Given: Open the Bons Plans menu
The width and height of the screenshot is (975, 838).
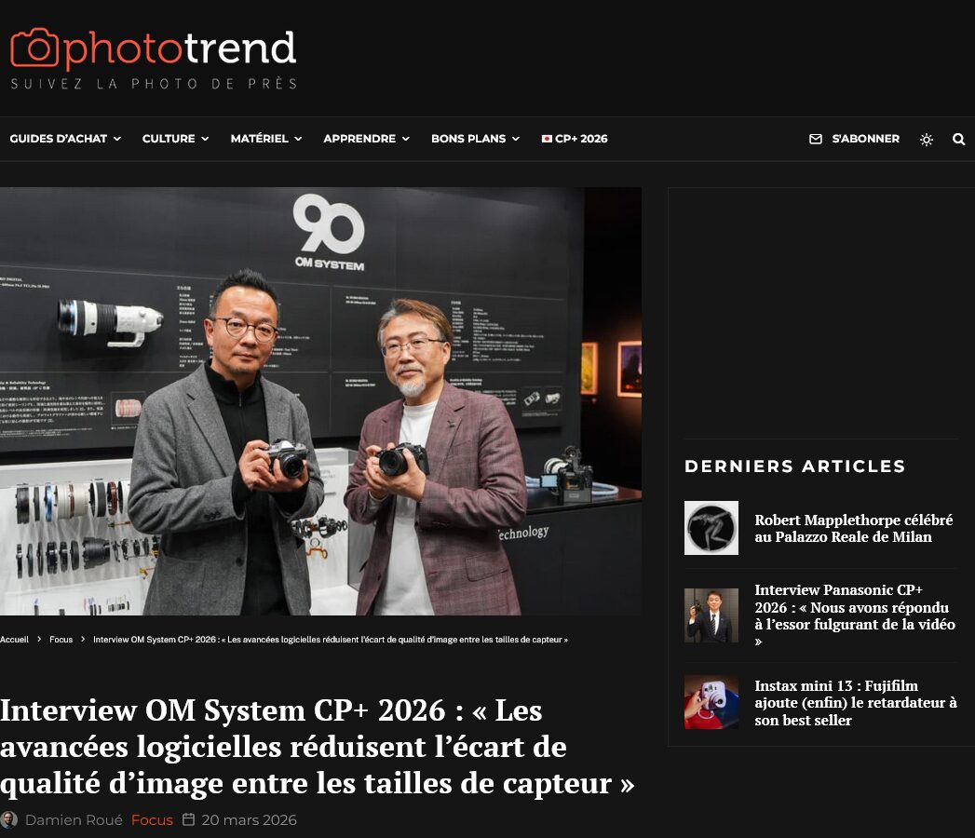Looking at the screenshot, I should point(475,139).
